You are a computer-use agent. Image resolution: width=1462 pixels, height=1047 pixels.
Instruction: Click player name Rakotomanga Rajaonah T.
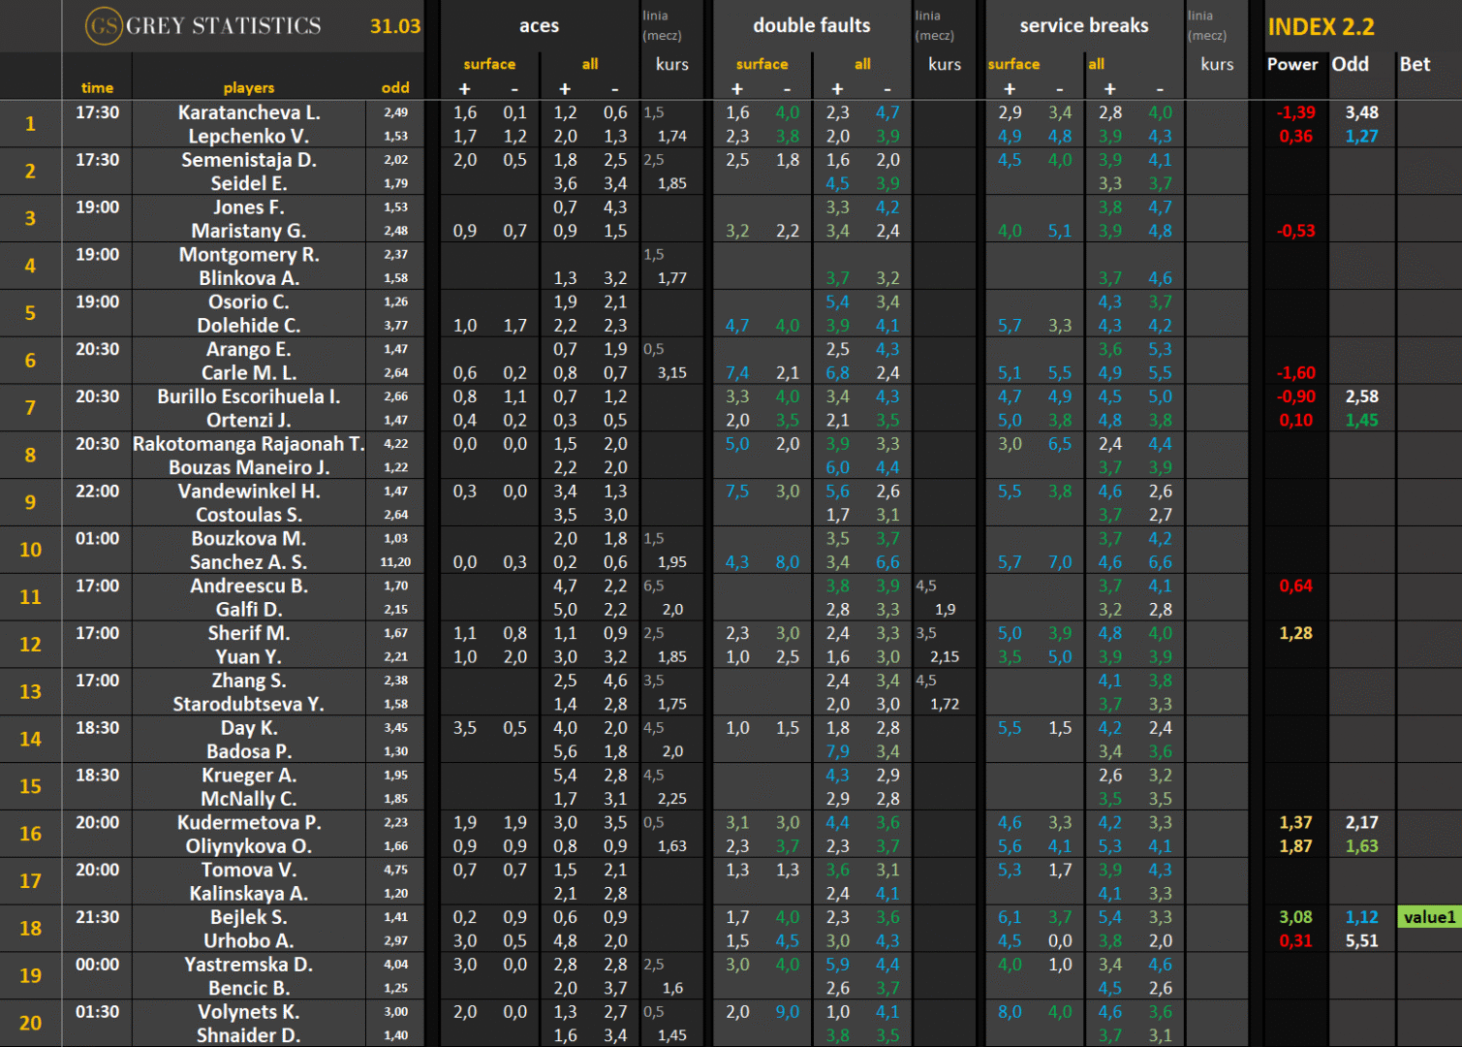coord(249,444)
